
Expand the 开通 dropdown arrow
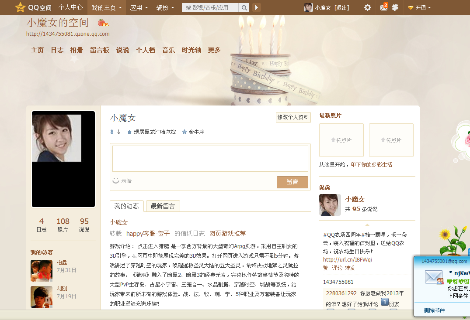429,7
